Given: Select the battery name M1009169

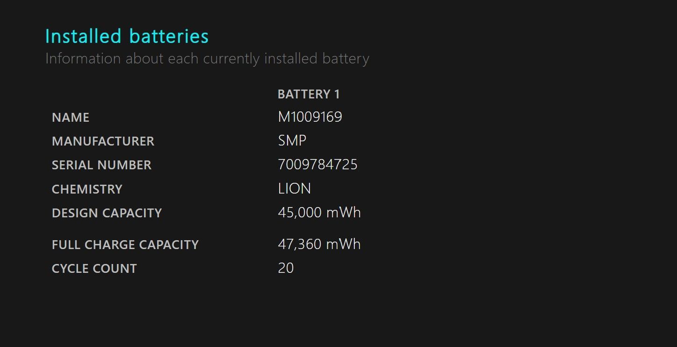Looking at the screenshot, I should (x=310, y=117).
